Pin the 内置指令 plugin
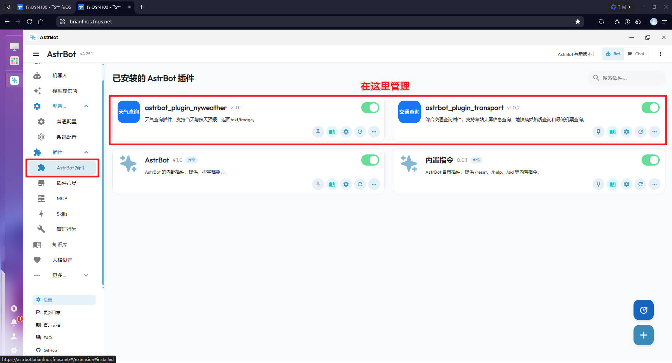The height and width of the screenshot is (363, 672). click(x=598, y=184)
